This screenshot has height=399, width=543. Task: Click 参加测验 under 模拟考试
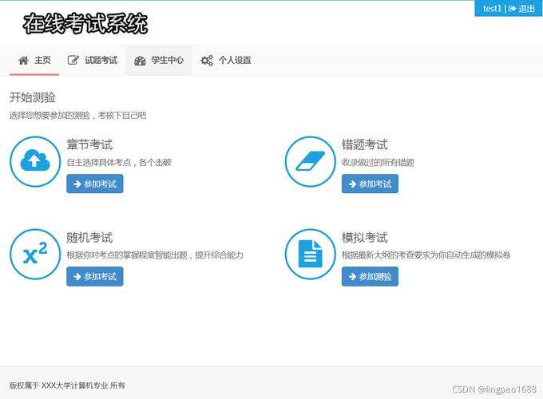(x=370, y=276)
